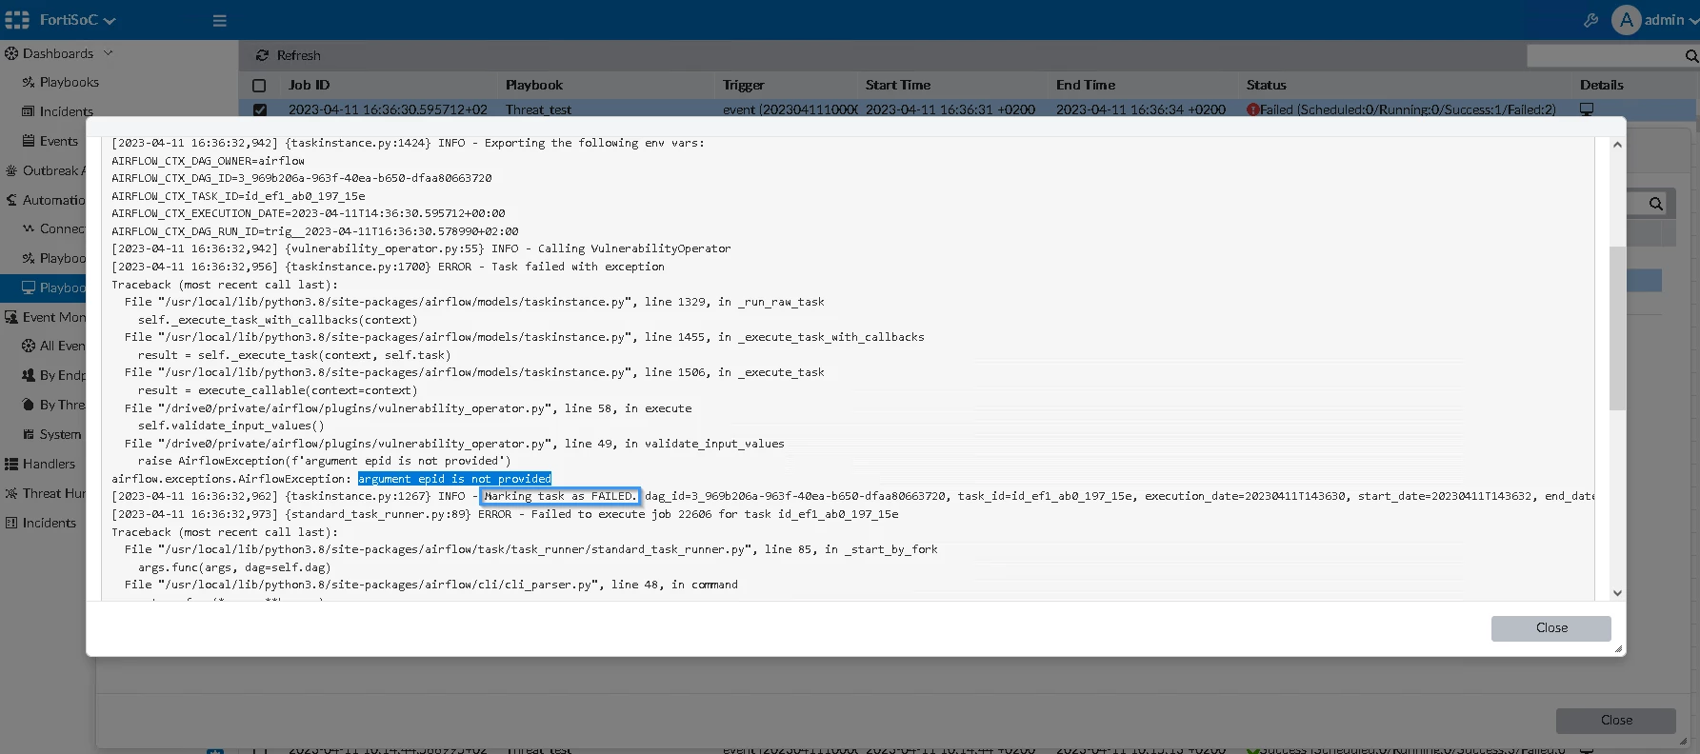Click the red Failed status icon
This screenshot has height=754, width=1700.
[x=1253, y=109]
